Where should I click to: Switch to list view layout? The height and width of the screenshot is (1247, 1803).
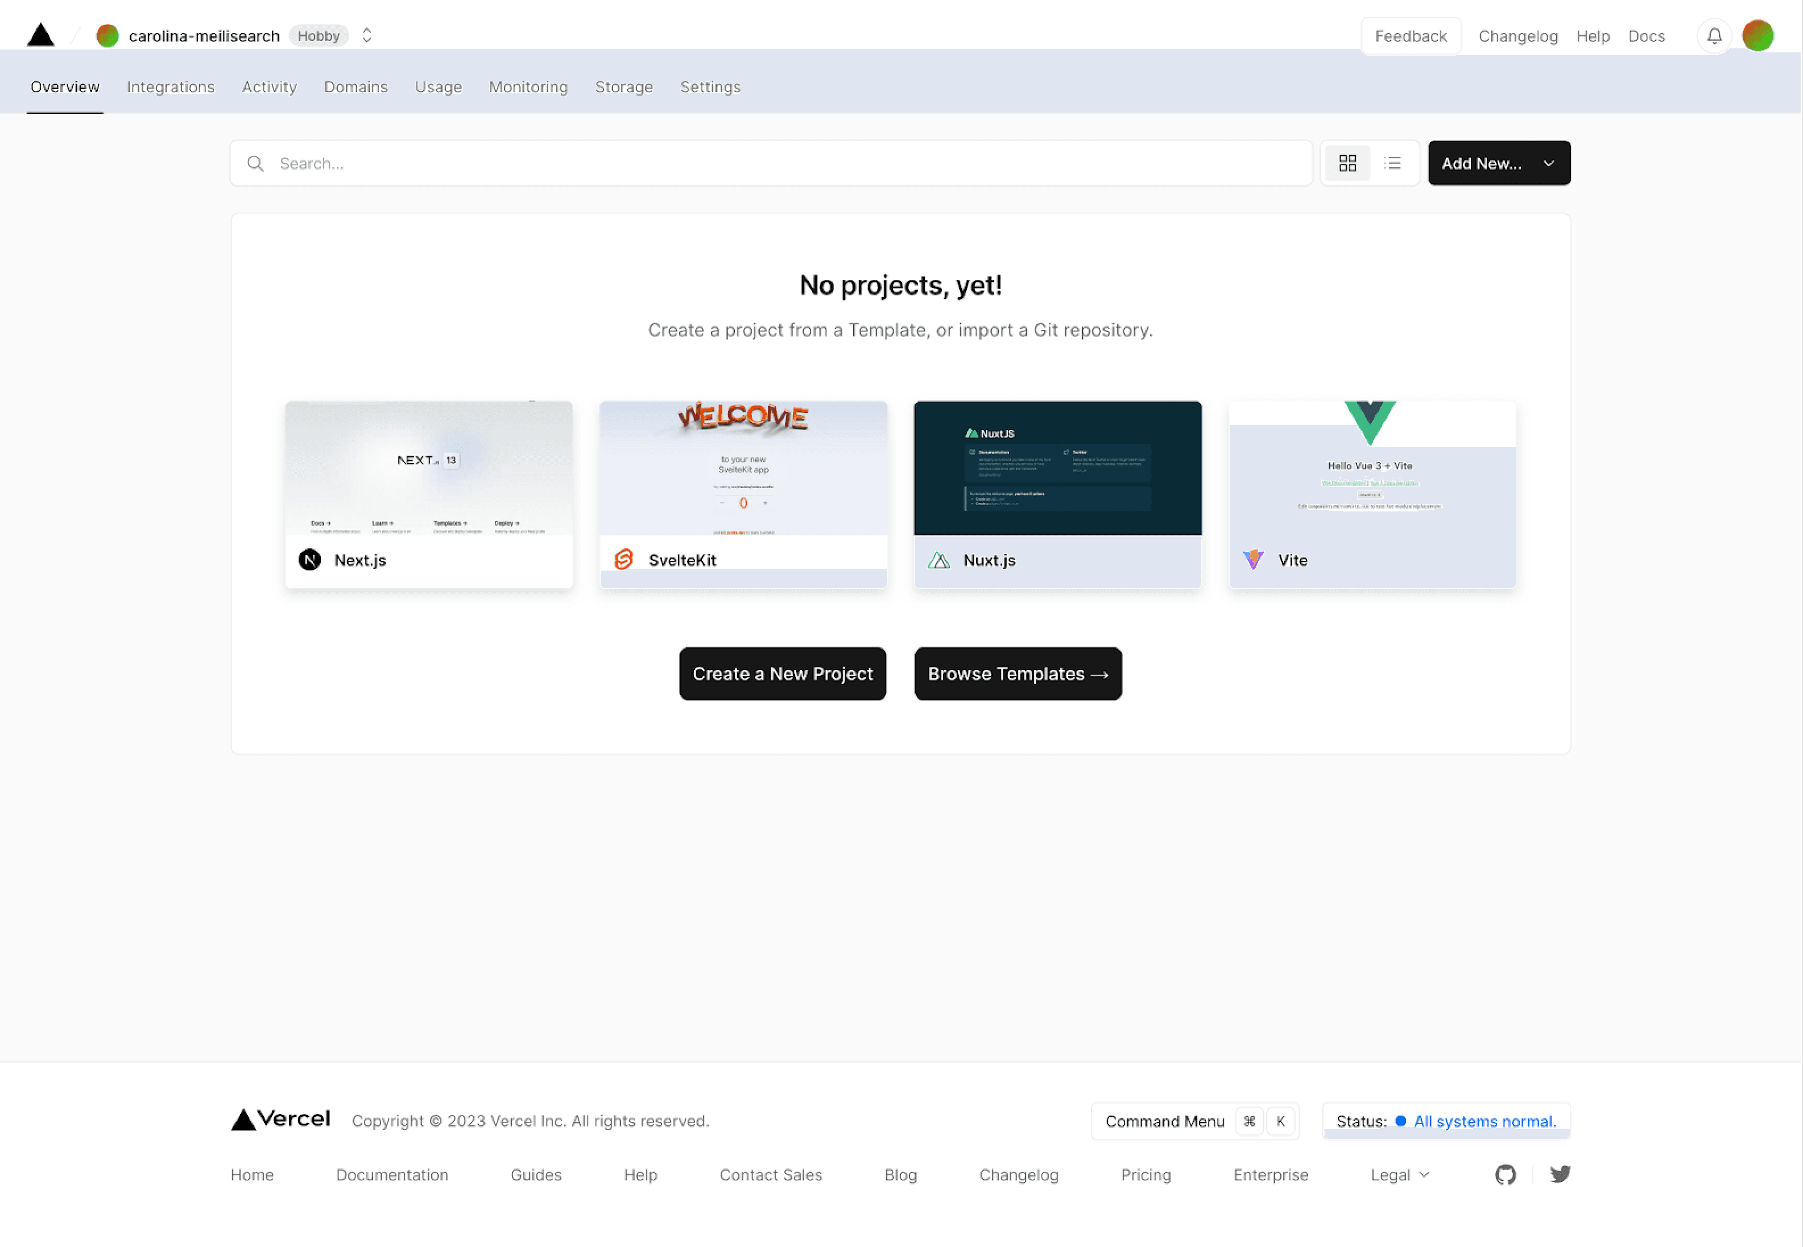click(1392, 163)
